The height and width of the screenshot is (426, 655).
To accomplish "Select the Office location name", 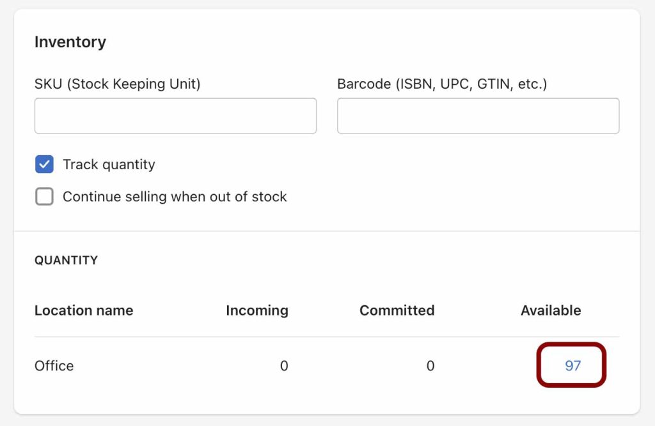I will [x=54, y=366].
